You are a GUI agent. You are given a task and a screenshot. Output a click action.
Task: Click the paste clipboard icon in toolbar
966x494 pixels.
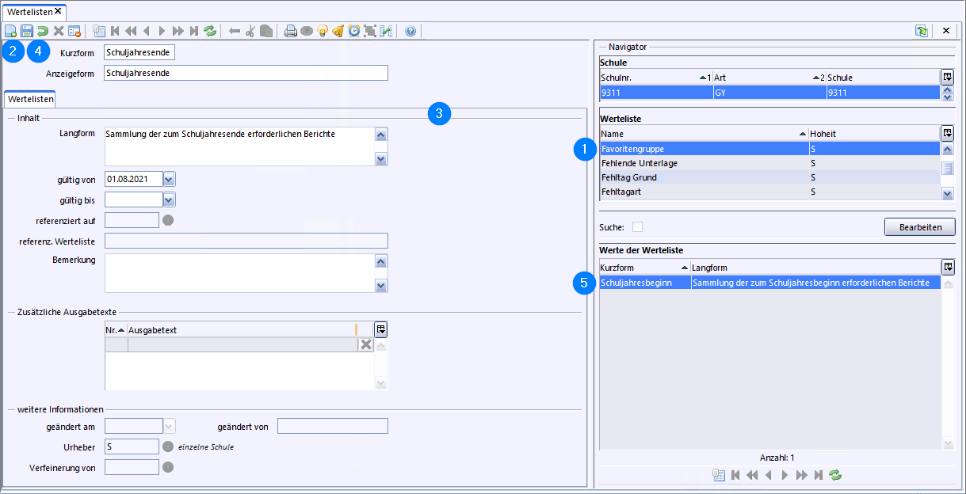[266, 32]
